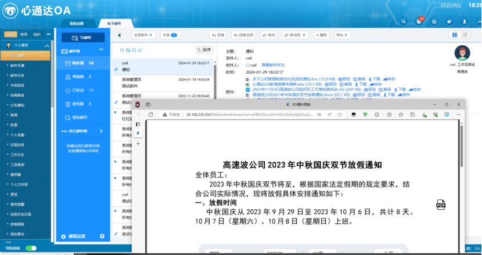Open the 已发送 sent mail folder
This screenshot has height=255, width=482.
[80, 90]
